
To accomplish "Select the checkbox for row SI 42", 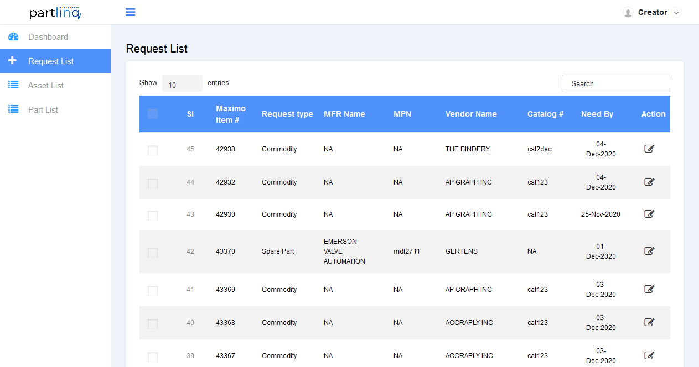I will [x=153, y=253].
